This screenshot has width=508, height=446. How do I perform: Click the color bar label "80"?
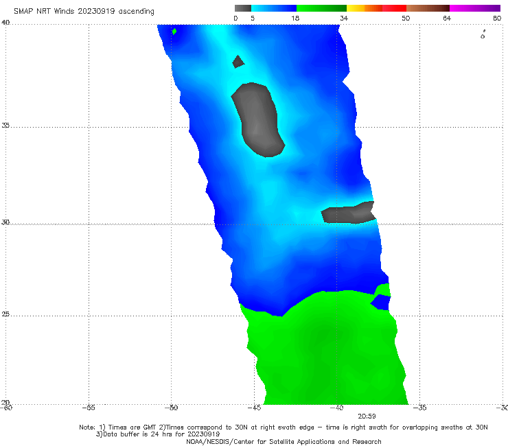497,19
